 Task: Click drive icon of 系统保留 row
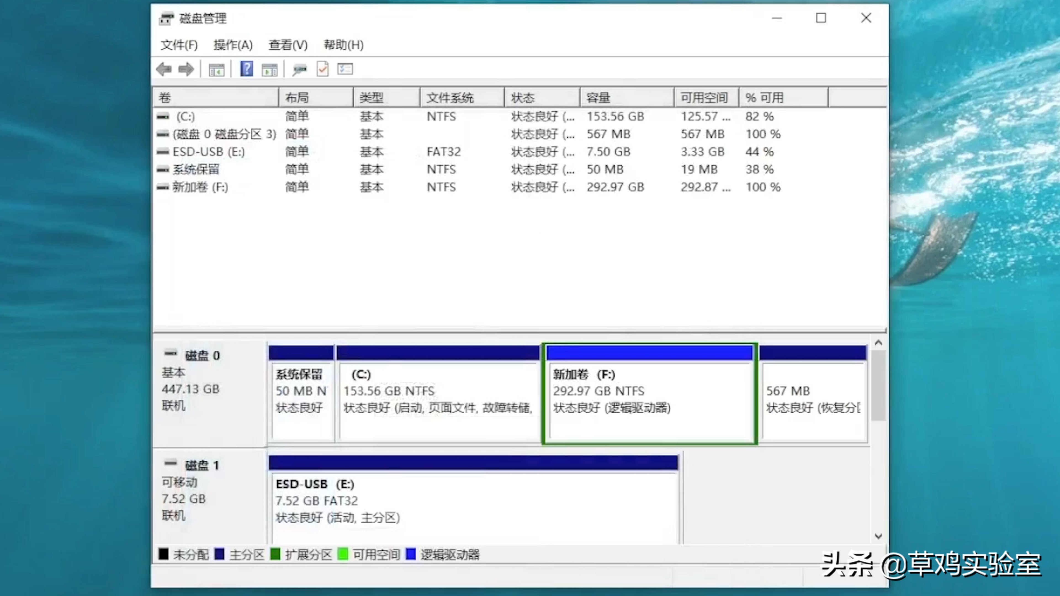163,169
